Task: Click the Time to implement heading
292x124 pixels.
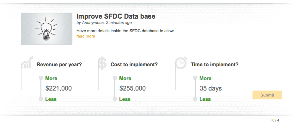Action: pyautogui.click(x=215, y=65)
